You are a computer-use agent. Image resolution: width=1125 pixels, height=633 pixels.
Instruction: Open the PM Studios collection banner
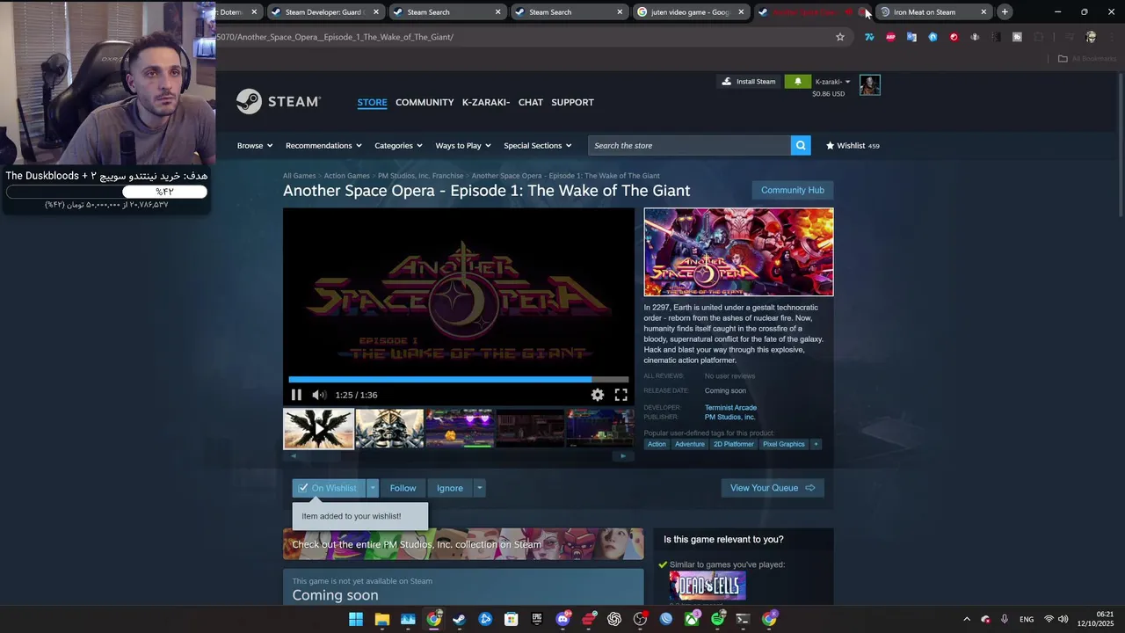[463, 544]
